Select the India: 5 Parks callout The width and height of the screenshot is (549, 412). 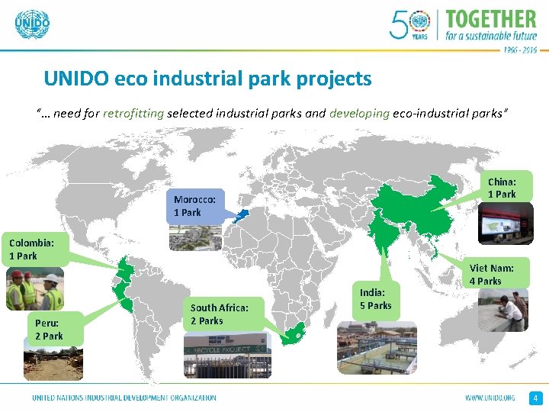[376, 300]
